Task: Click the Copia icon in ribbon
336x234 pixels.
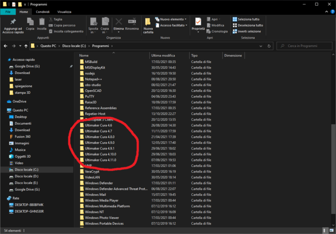Action: (30, 23)
